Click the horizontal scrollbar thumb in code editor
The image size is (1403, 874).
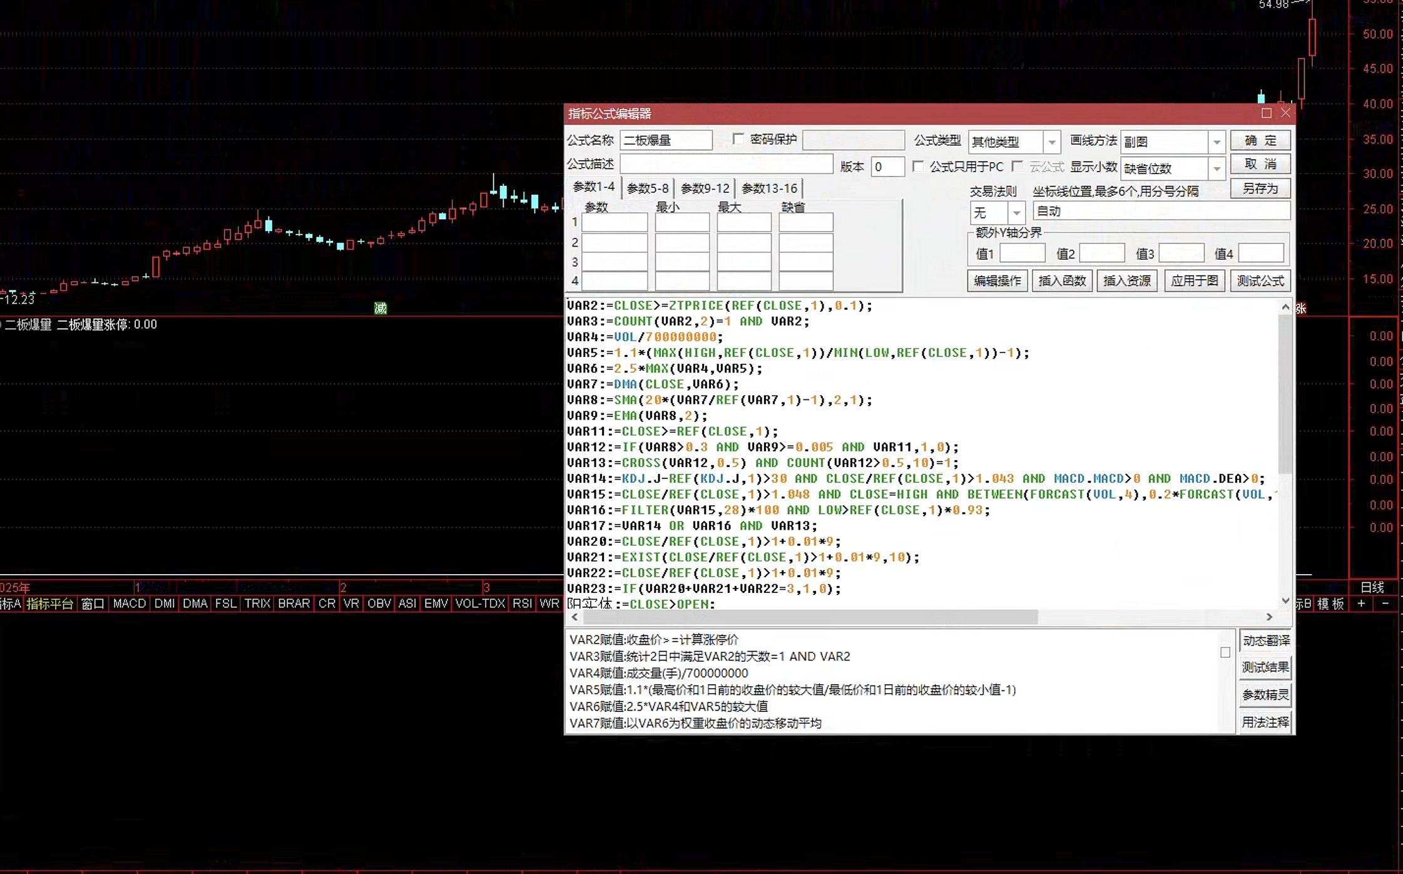click(x=810, y=617)
